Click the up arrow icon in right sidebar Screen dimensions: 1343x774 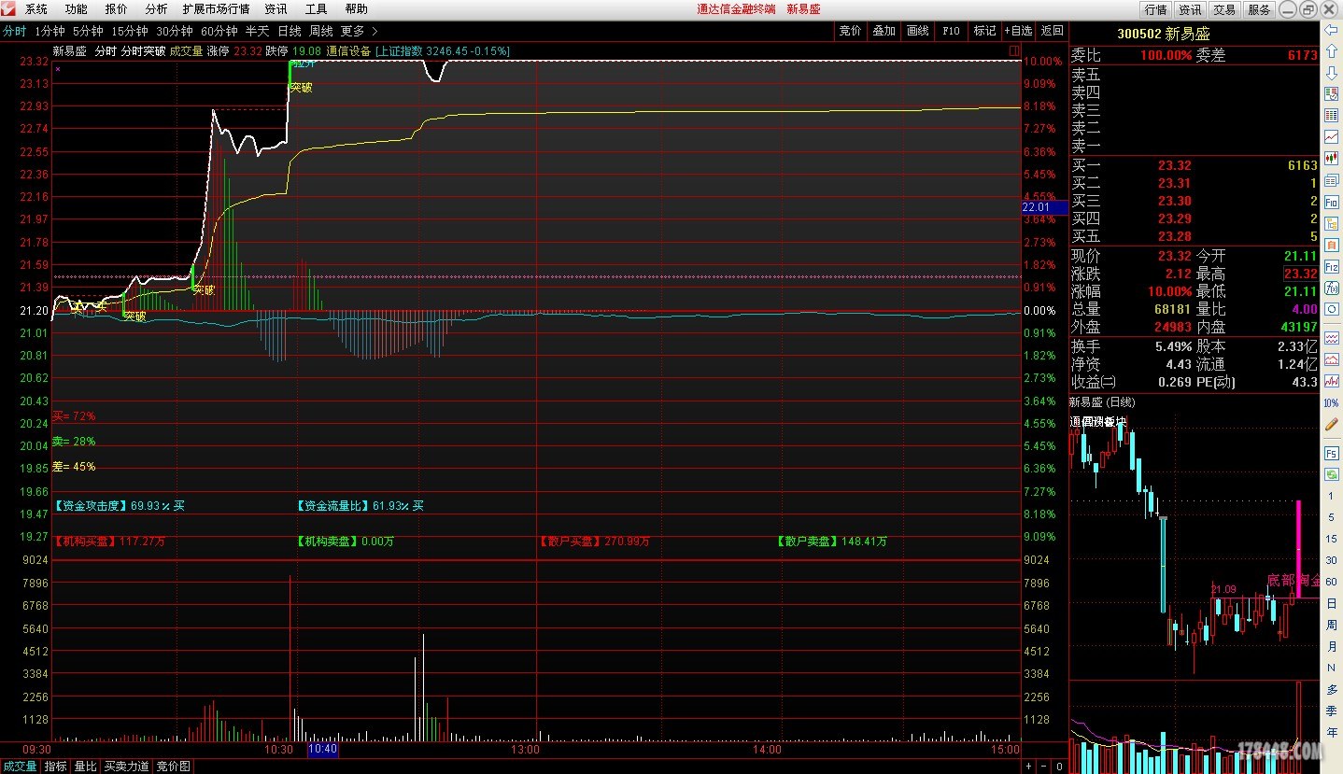[1332, 51]
